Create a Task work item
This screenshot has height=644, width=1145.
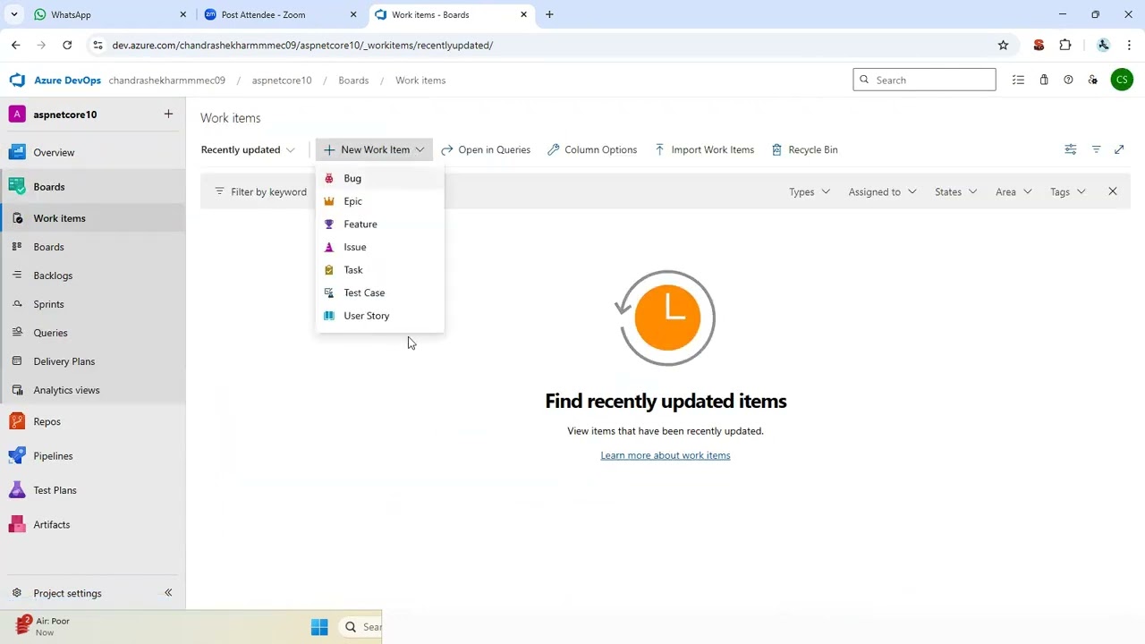tap(379, 270)
